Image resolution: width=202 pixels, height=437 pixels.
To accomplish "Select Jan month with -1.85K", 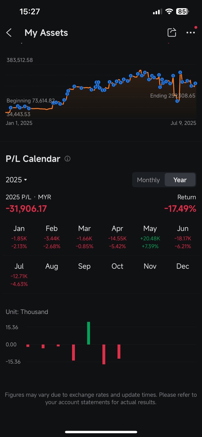I will pos(19,237).
